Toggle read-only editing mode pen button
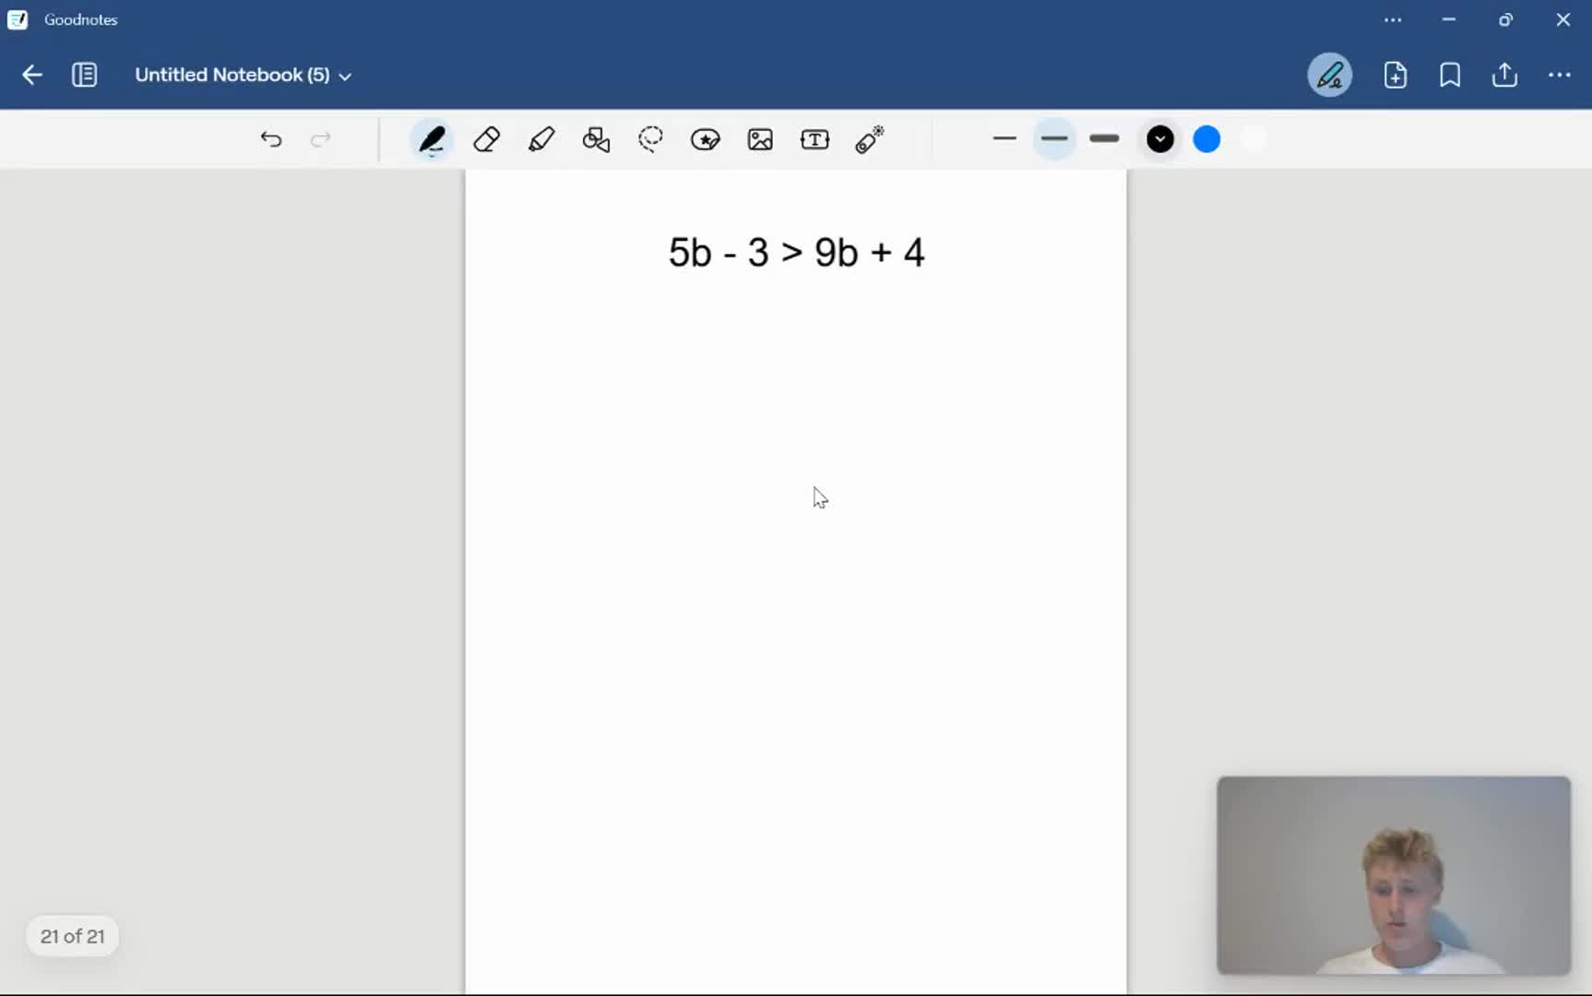 point(1329,75)
